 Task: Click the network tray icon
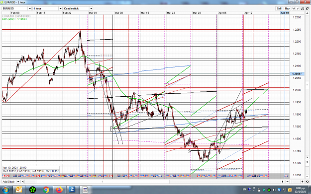click(285, 190)
